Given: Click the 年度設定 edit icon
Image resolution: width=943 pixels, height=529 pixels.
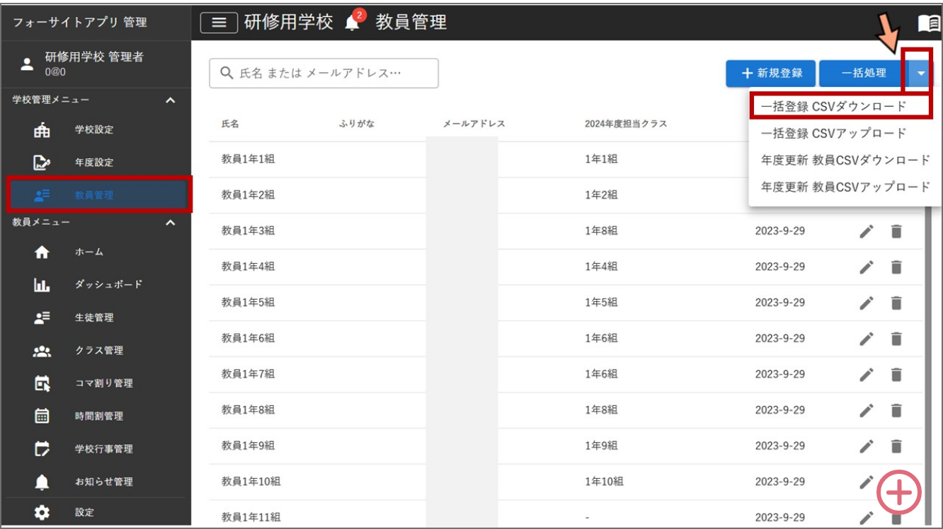Looking at the screenshot, I should click(42, 163).
